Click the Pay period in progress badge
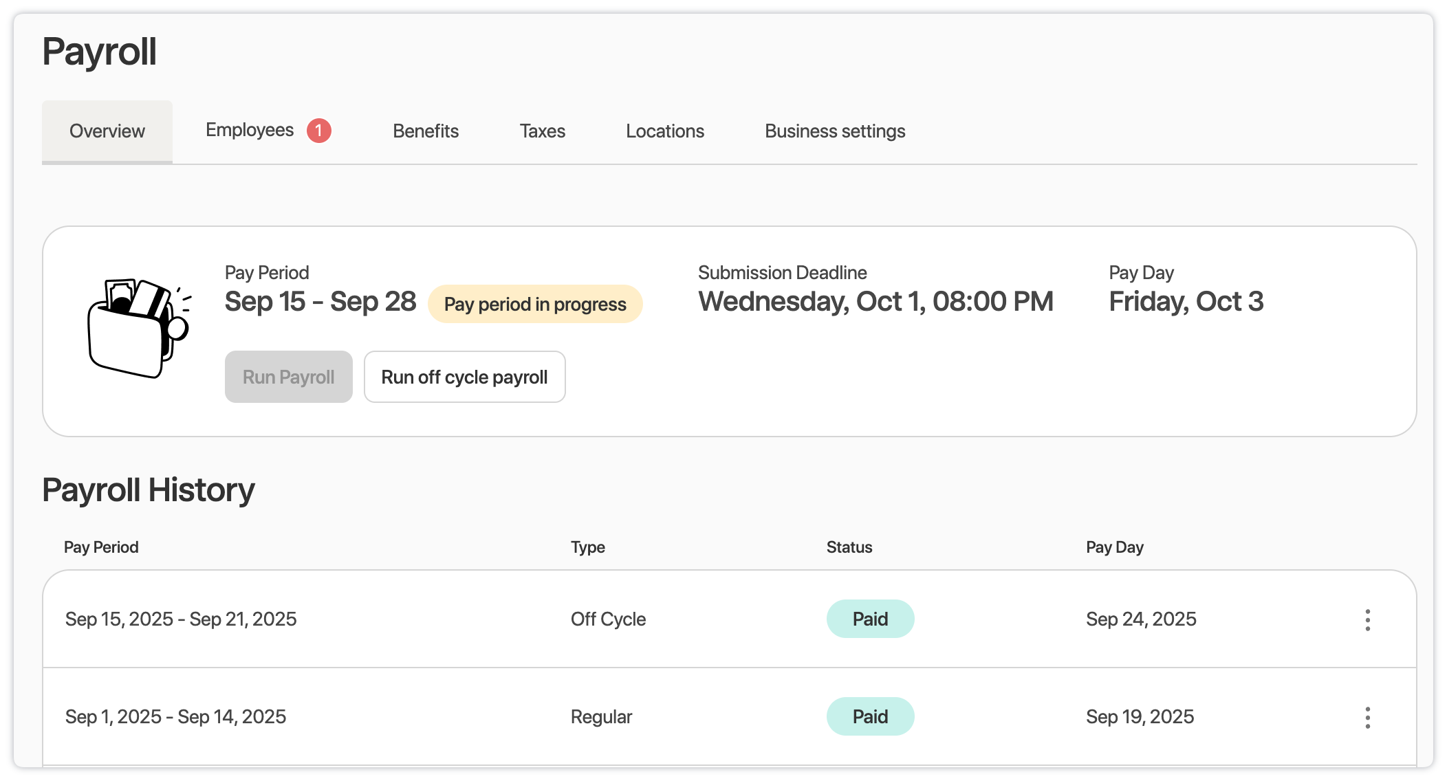The height and width of the screenshot is (781, 1447). point(535,305)
